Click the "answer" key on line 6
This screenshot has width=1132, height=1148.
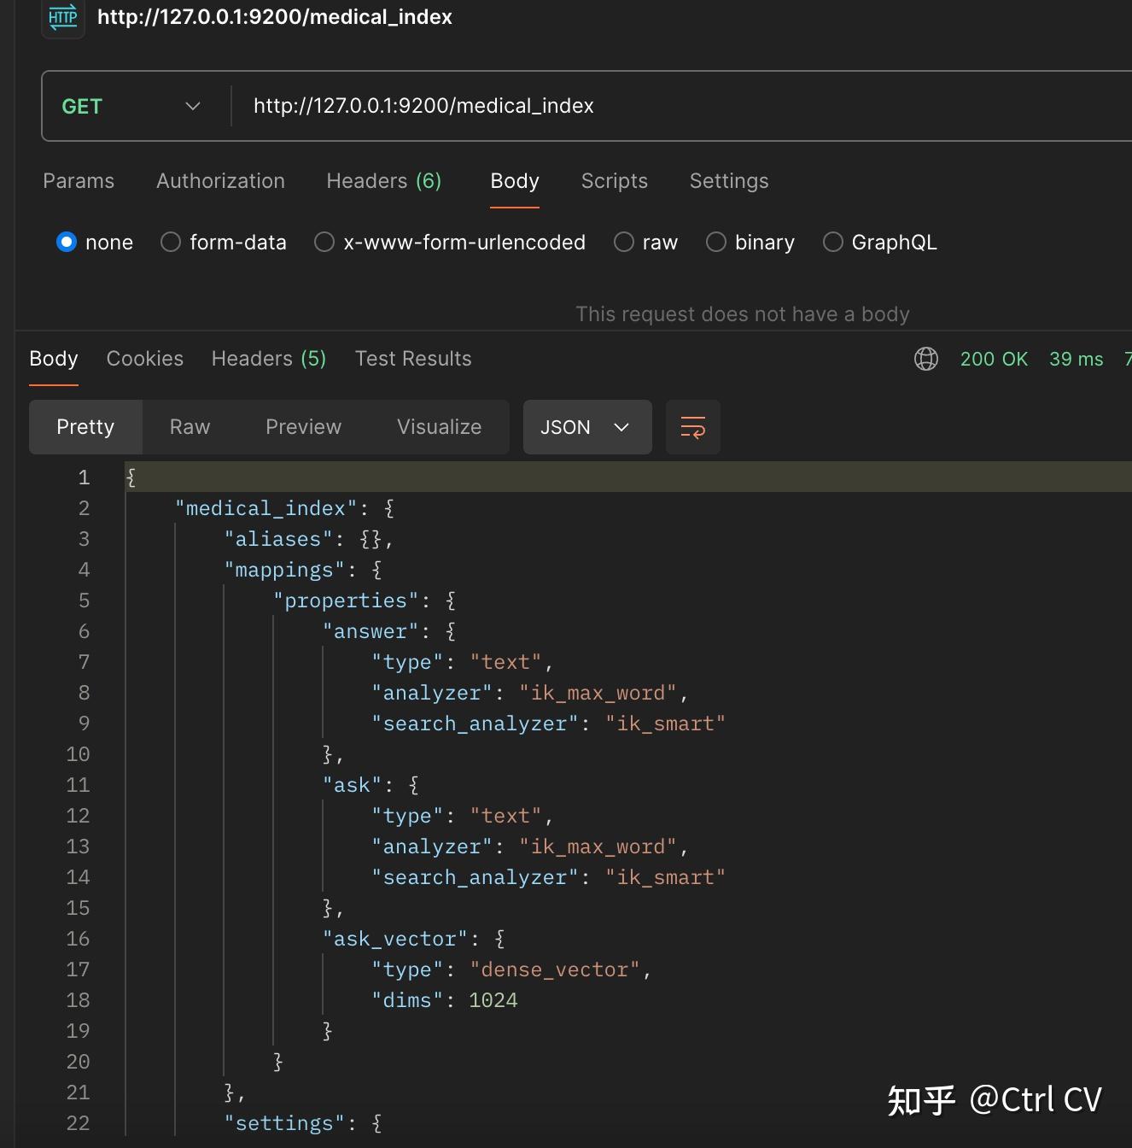(371, 631)
